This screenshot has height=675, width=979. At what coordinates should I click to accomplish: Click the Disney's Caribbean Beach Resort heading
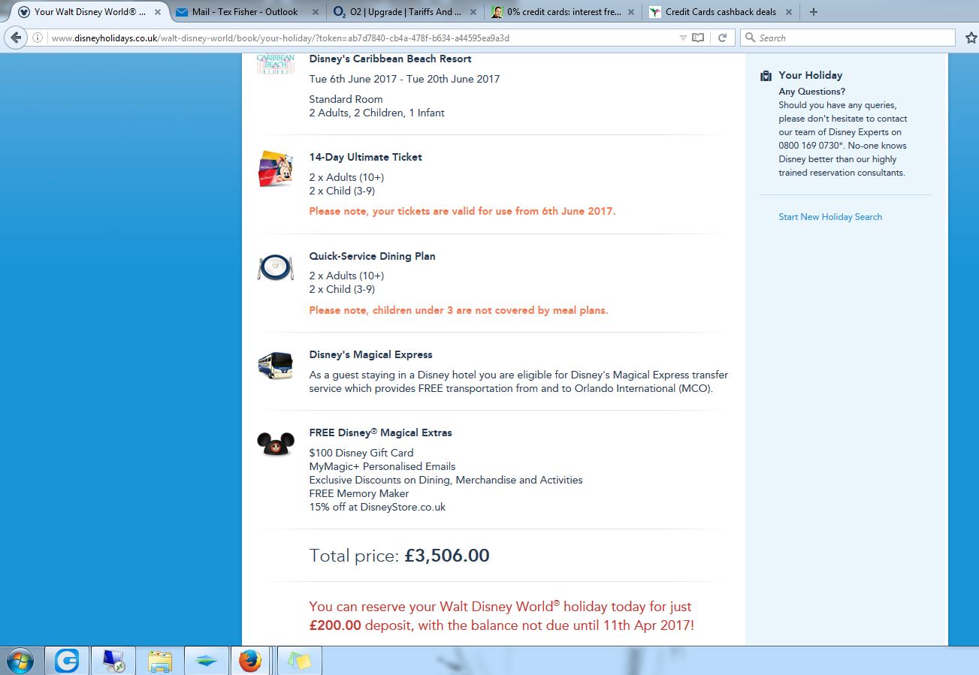coord(391,59)
